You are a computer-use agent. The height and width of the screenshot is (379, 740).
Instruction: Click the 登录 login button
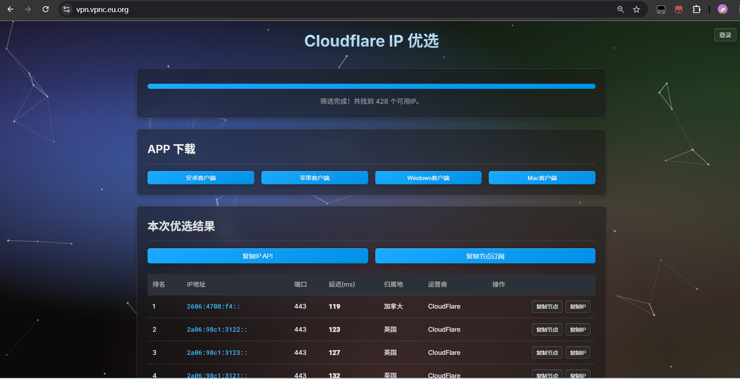[x=725, y=35]
